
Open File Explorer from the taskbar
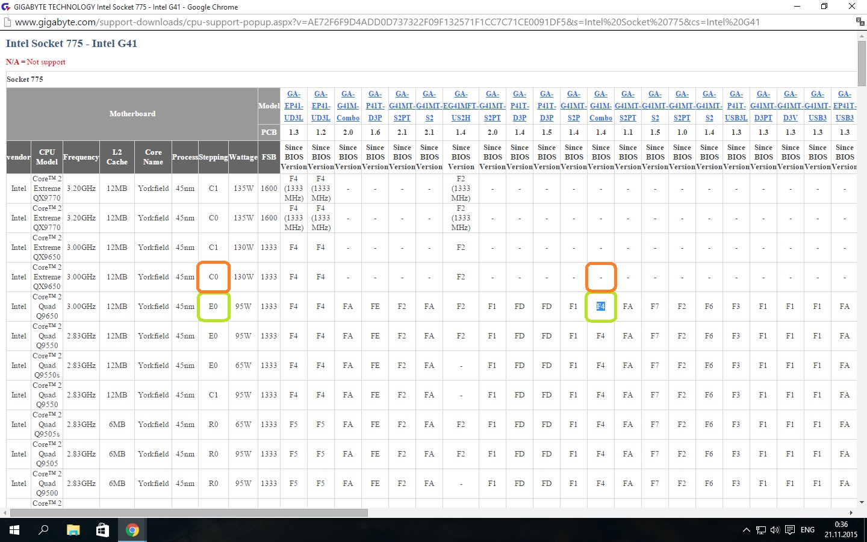73,530
